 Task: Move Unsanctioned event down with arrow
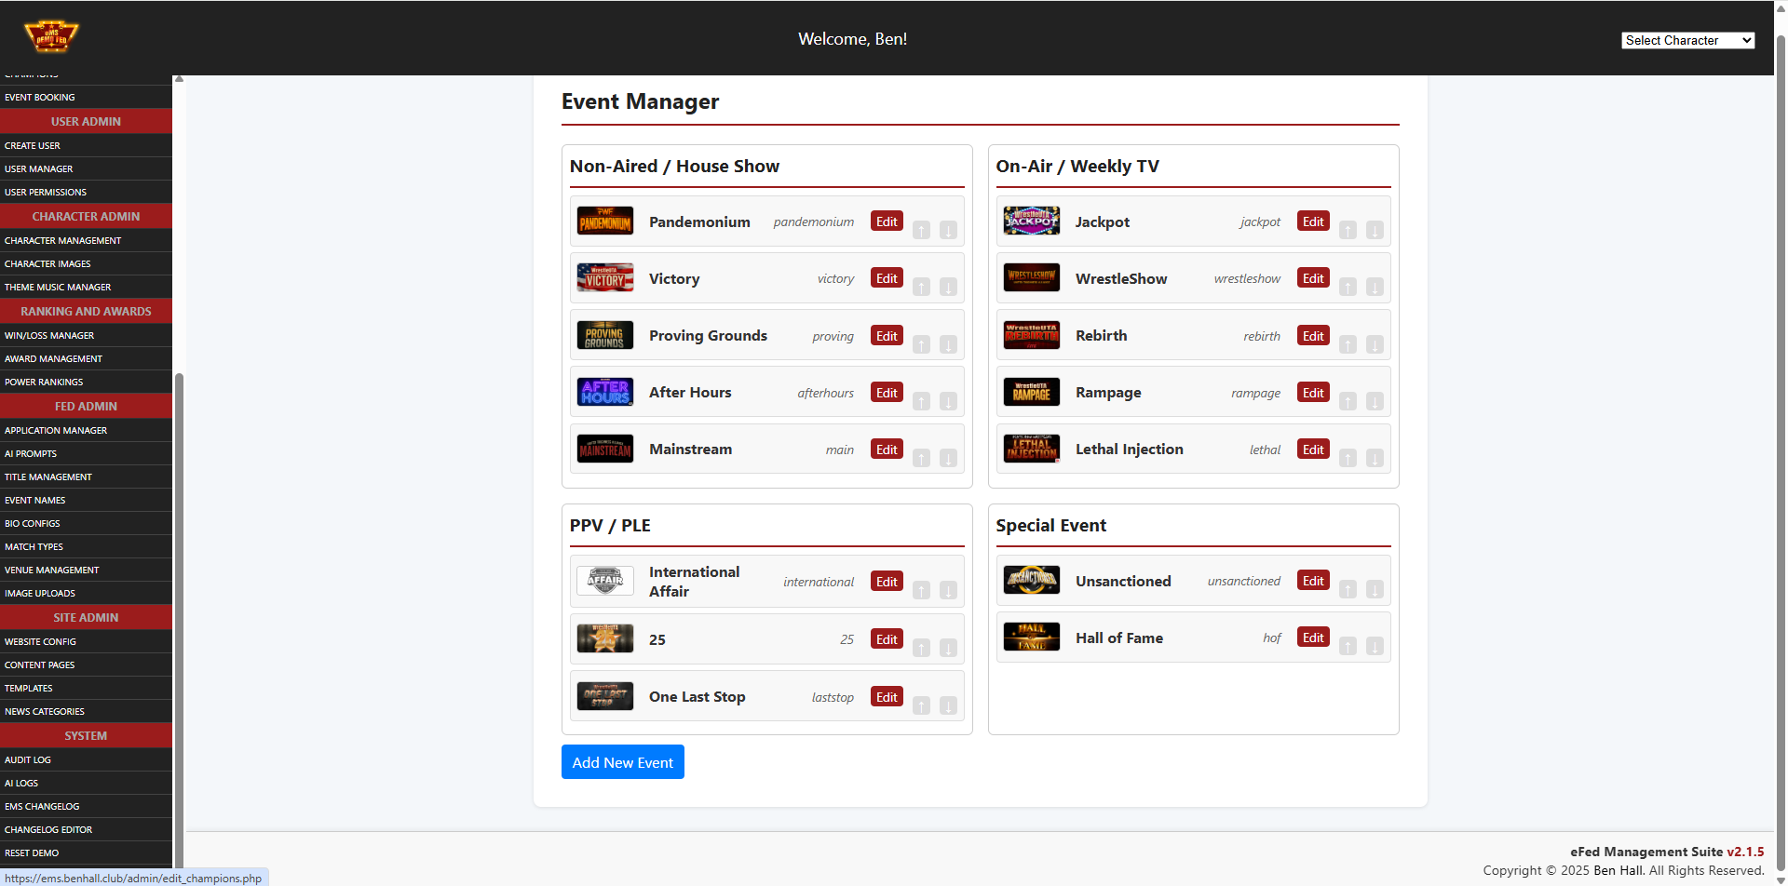tap(1375, 589)
